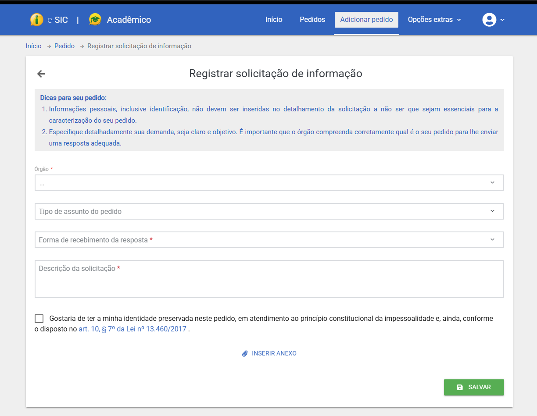The height and width of the screenshot is (416, 537).
Task: Click the save disk icon on SALVAR
Action: pyautogui.click(x=459, y=387)
